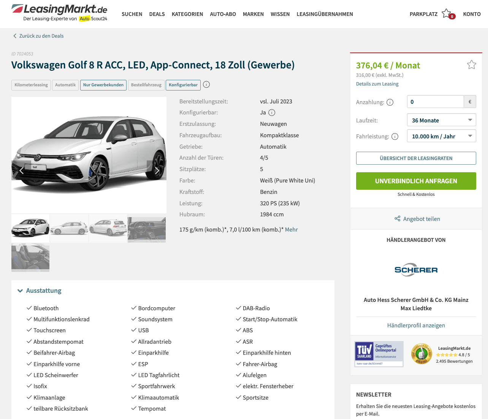
Task: Open info icon beside Anzahlung label
Action: [390, 102]
